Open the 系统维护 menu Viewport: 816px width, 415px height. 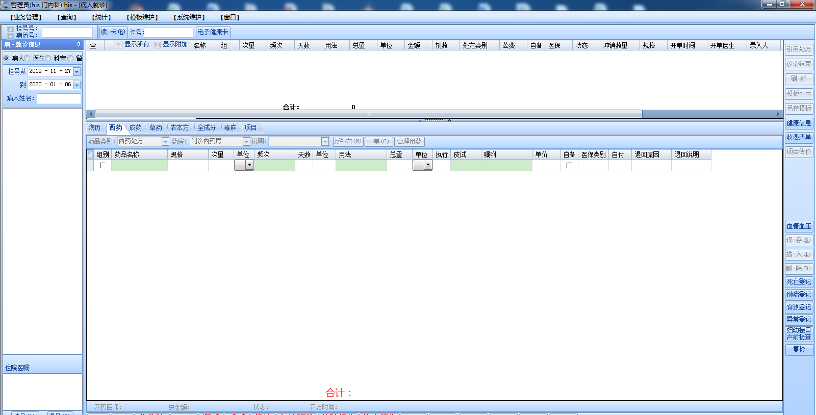pos(189,17)
